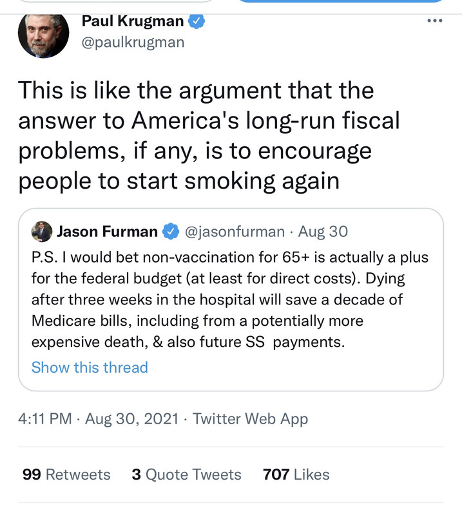
Task: Click Paul Krugman's blue verified badge
Action: tap(196, 21)
